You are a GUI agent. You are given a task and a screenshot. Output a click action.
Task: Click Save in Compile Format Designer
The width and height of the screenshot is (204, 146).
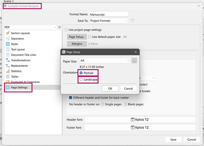point(173,139)
